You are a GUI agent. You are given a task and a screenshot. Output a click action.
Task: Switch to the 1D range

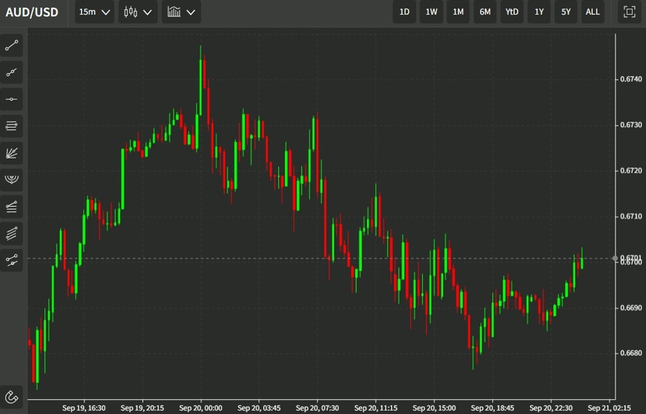coord(404,11)
